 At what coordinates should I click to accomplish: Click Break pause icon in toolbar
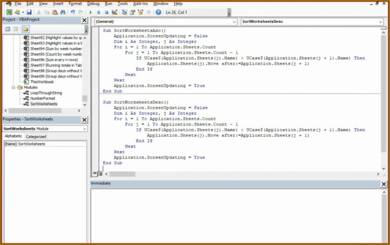99,12
